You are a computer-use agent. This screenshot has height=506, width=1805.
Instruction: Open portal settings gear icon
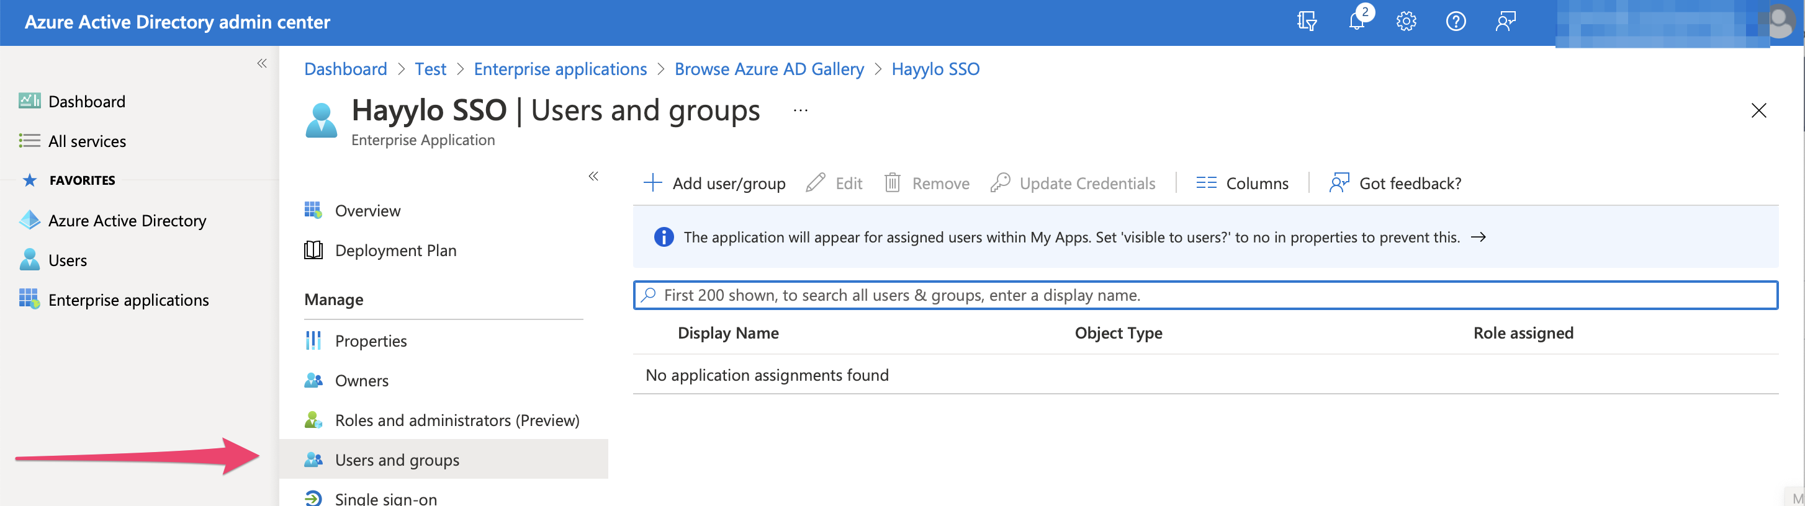1406,22
